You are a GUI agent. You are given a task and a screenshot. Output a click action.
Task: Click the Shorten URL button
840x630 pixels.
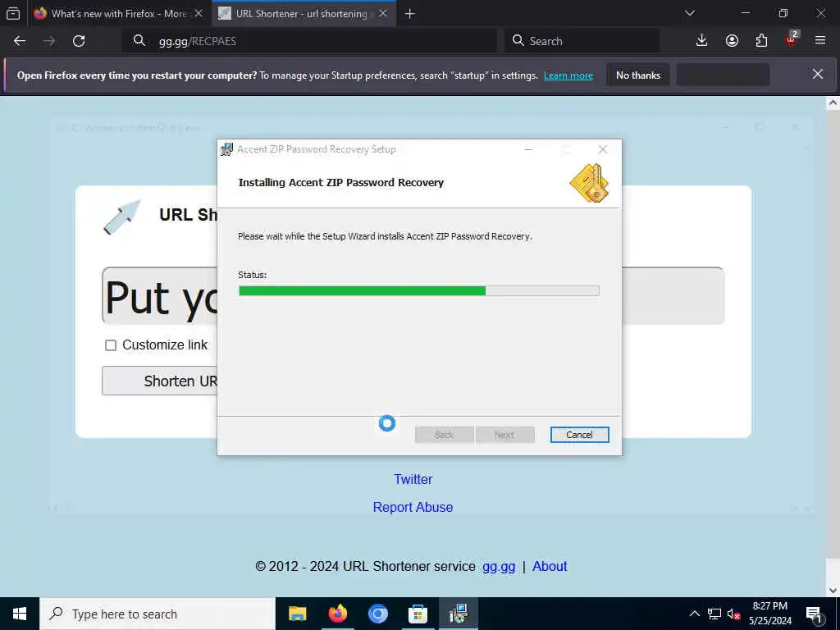tap(160, 381)
